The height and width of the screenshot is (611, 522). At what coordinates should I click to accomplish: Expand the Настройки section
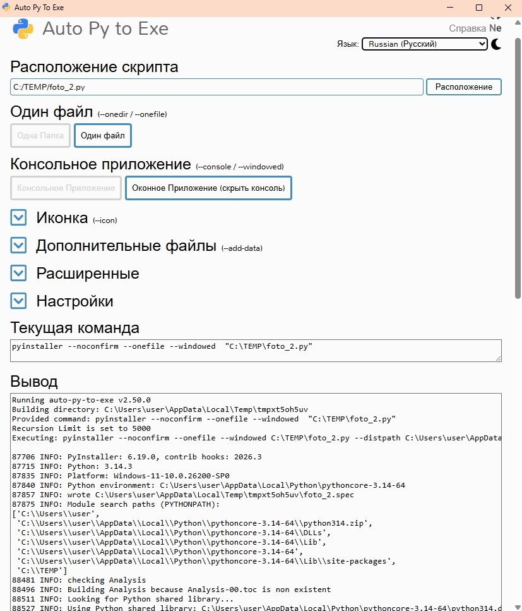[18, 301]
